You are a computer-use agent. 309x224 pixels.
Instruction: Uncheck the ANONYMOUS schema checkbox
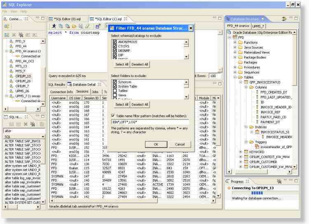tap(115, 42)
